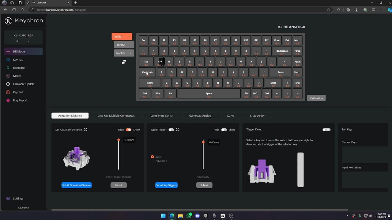Switch to Curve tab
This screenshot has width=392, height=220.
coord(231,116)
